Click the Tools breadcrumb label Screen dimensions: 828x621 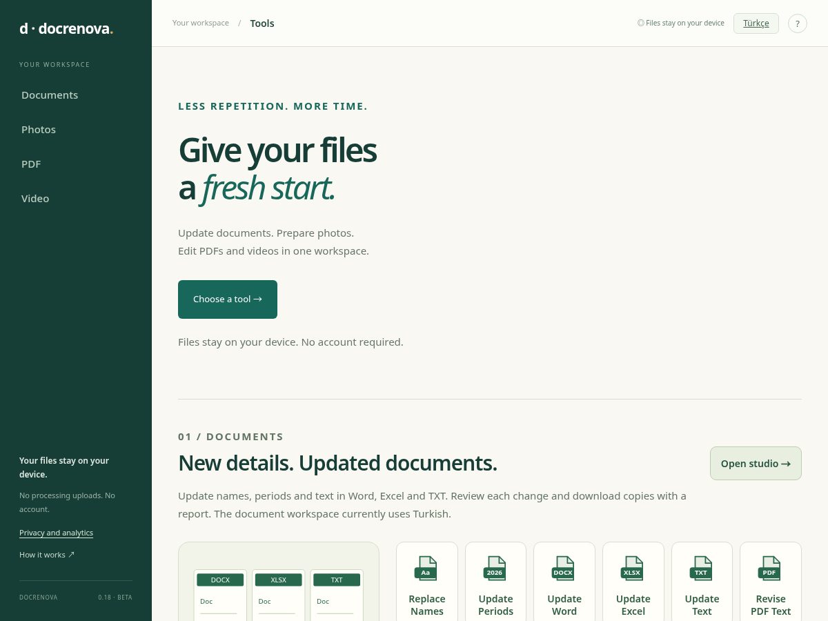point(262,23)
